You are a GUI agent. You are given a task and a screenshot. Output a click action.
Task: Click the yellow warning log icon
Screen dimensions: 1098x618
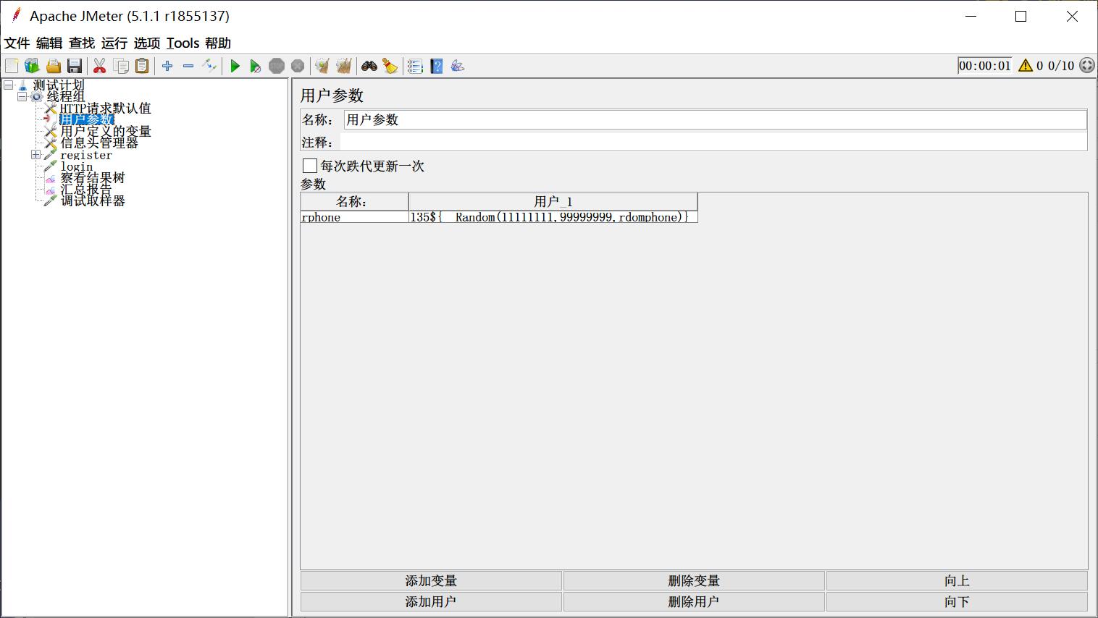click(1025, 66)
